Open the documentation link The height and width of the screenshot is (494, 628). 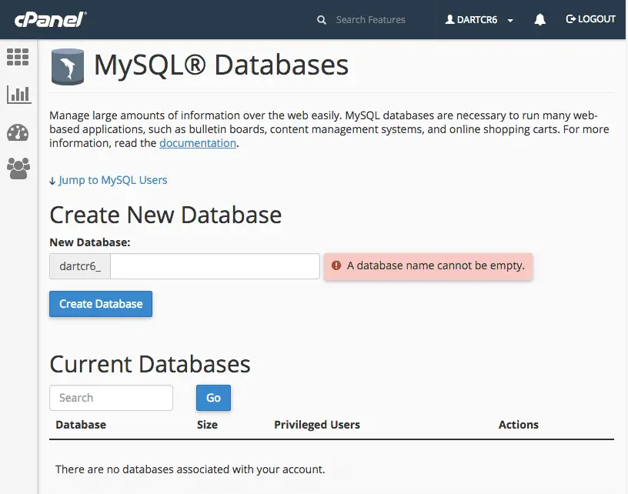pos(198,143)
